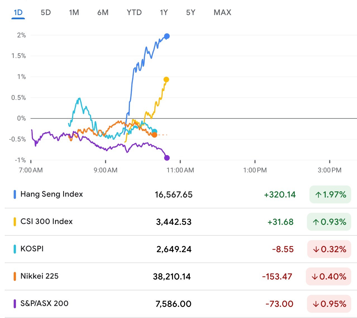The image size is (357, 318).
Task: Click the 9:00 AM axis label
Action: coord(106,170)
